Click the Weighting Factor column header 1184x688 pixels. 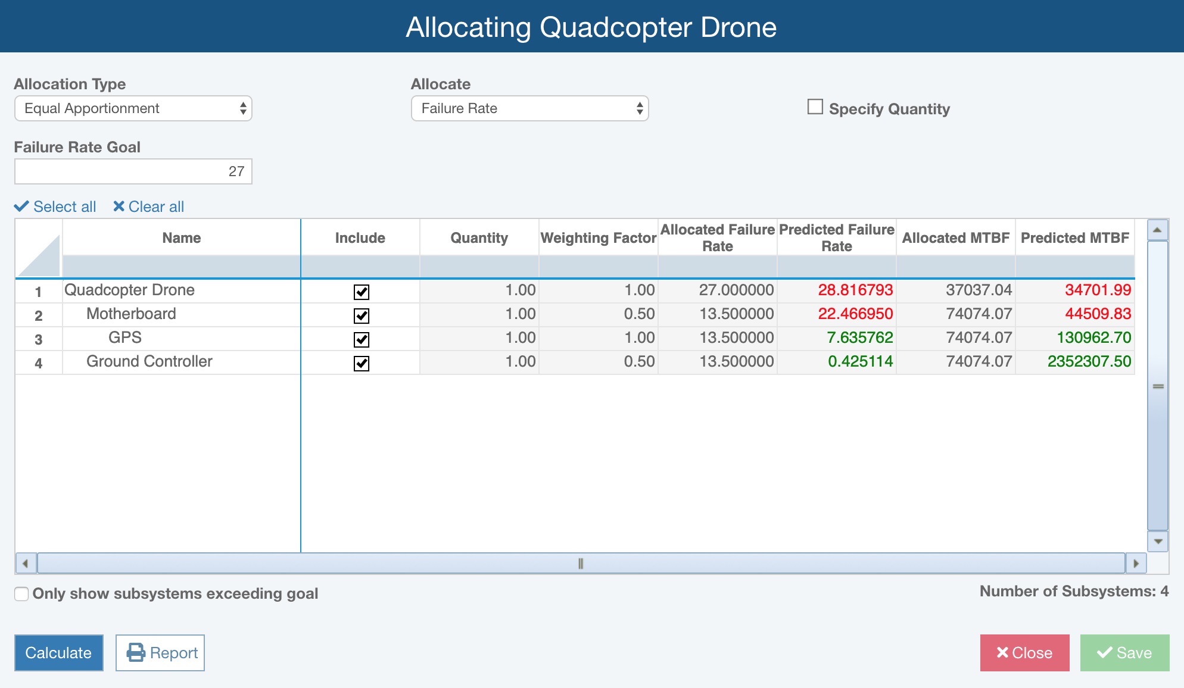click(598, 237)
